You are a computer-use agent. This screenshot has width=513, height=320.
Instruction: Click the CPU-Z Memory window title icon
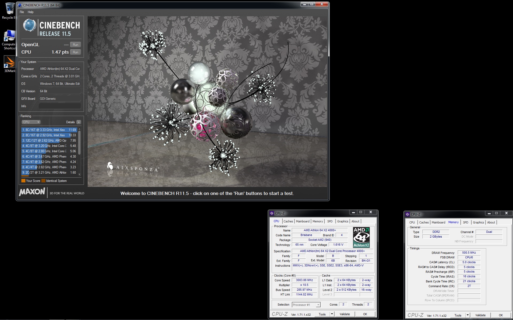[x=407, y=214]
